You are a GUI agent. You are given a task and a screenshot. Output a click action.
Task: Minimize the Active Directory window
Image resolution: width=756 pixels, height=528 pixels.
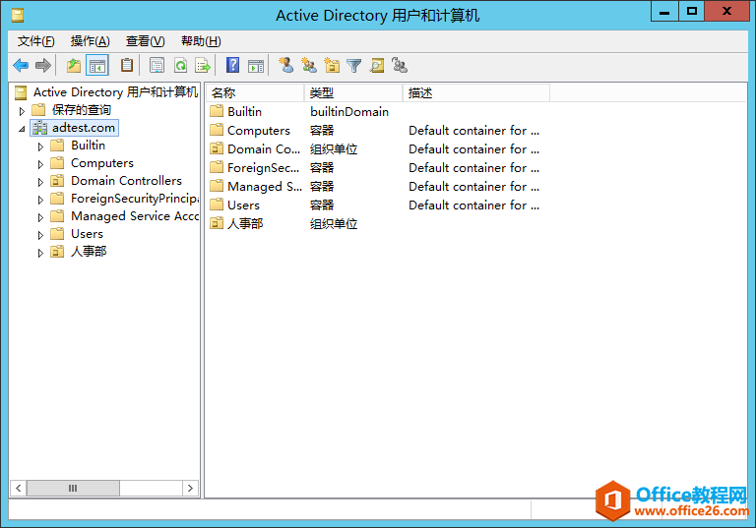[664, 11]
